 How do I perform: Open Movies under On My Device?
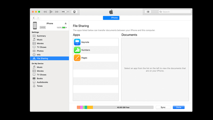click(50, 71)
